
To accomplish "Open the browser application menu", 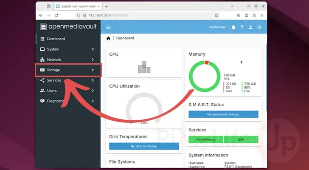I will 262,15.
